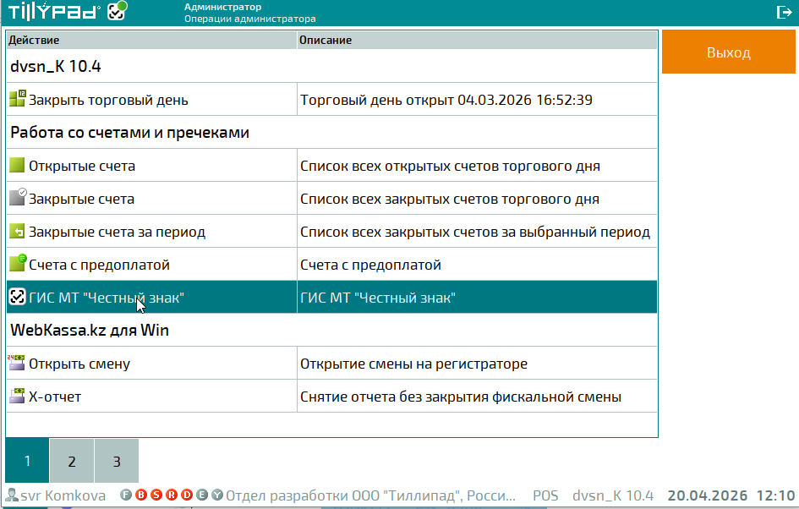Click the Описание column header

477,40
